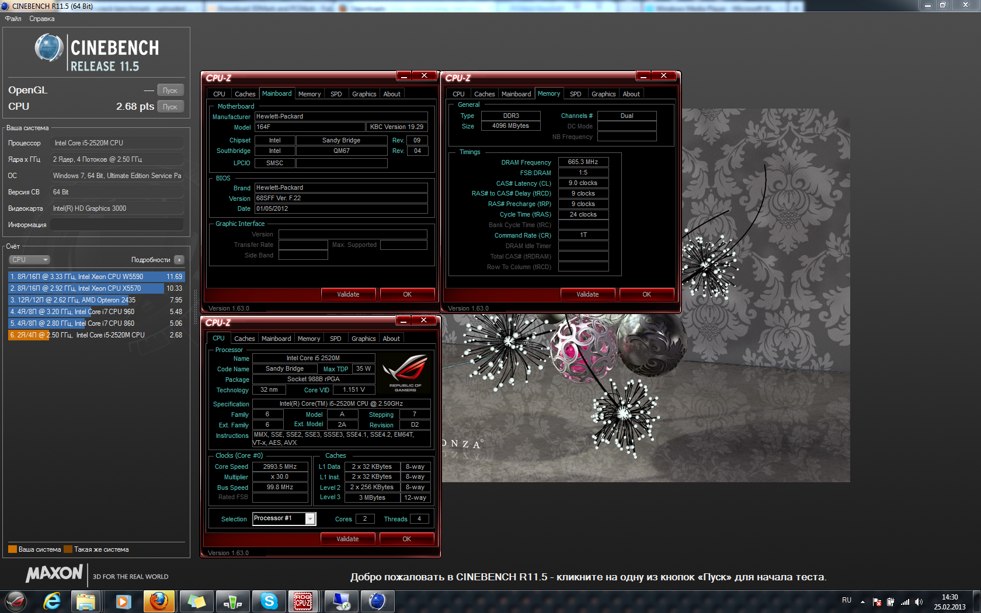Select Core i7 CPU 860 ranking row
Viewport: 981px width, 613px height.
pyautogui.click(x=96, y=323)
